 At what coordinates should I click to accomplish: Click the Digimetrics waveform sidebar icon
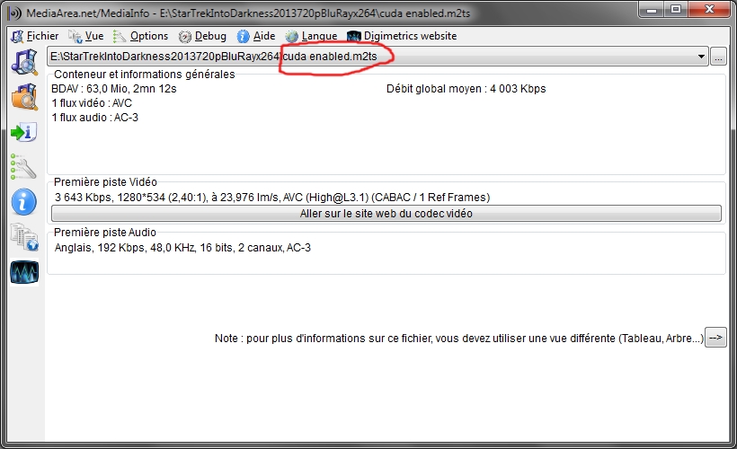24,272
